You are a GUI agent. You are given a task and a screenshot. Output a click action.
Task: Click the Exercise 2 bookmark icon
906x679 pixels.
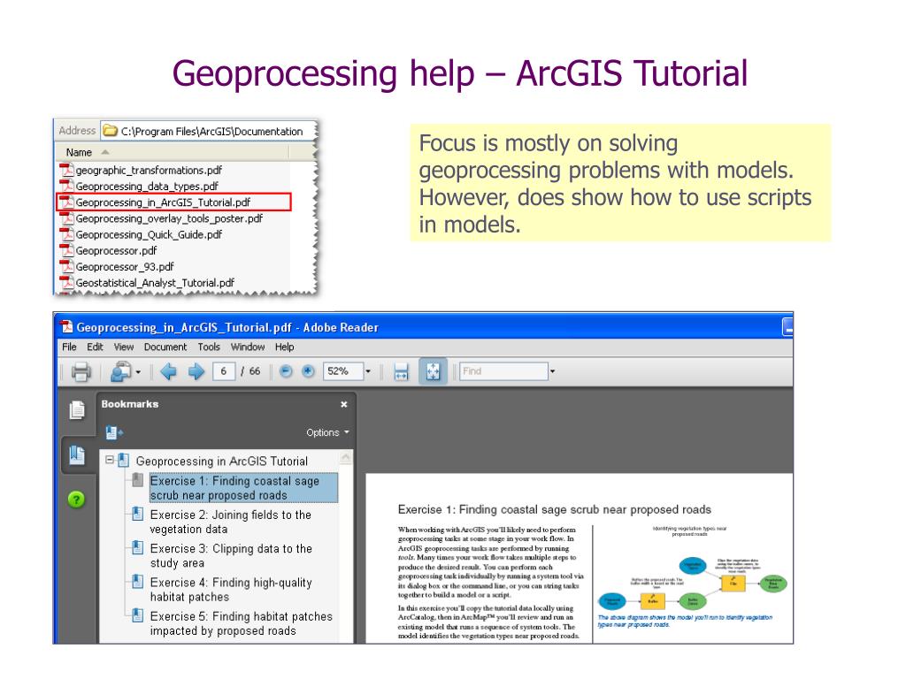[x=137, y=513]
